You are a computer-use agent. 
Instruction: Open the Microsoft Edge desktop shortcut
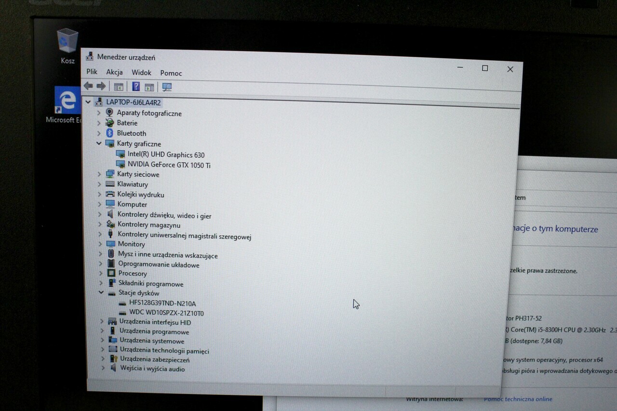(67, 105)
